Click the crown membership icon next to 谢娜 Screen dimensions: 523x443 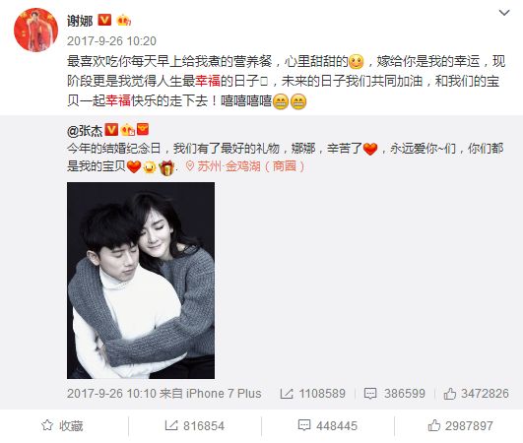[123, 21]
